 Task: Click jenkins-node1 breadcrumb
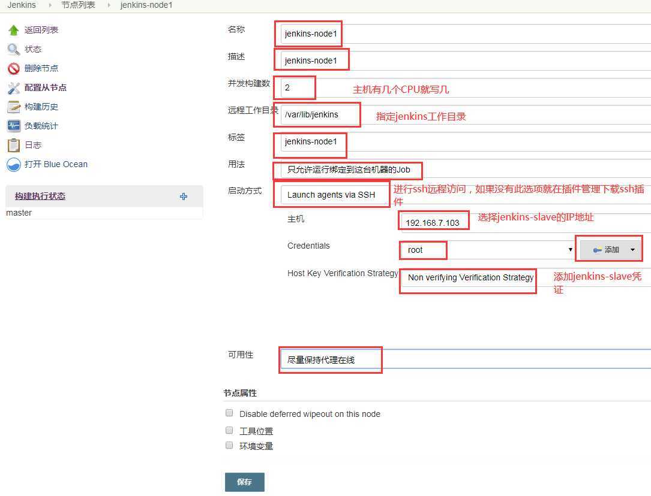click(x=146, y=5)
